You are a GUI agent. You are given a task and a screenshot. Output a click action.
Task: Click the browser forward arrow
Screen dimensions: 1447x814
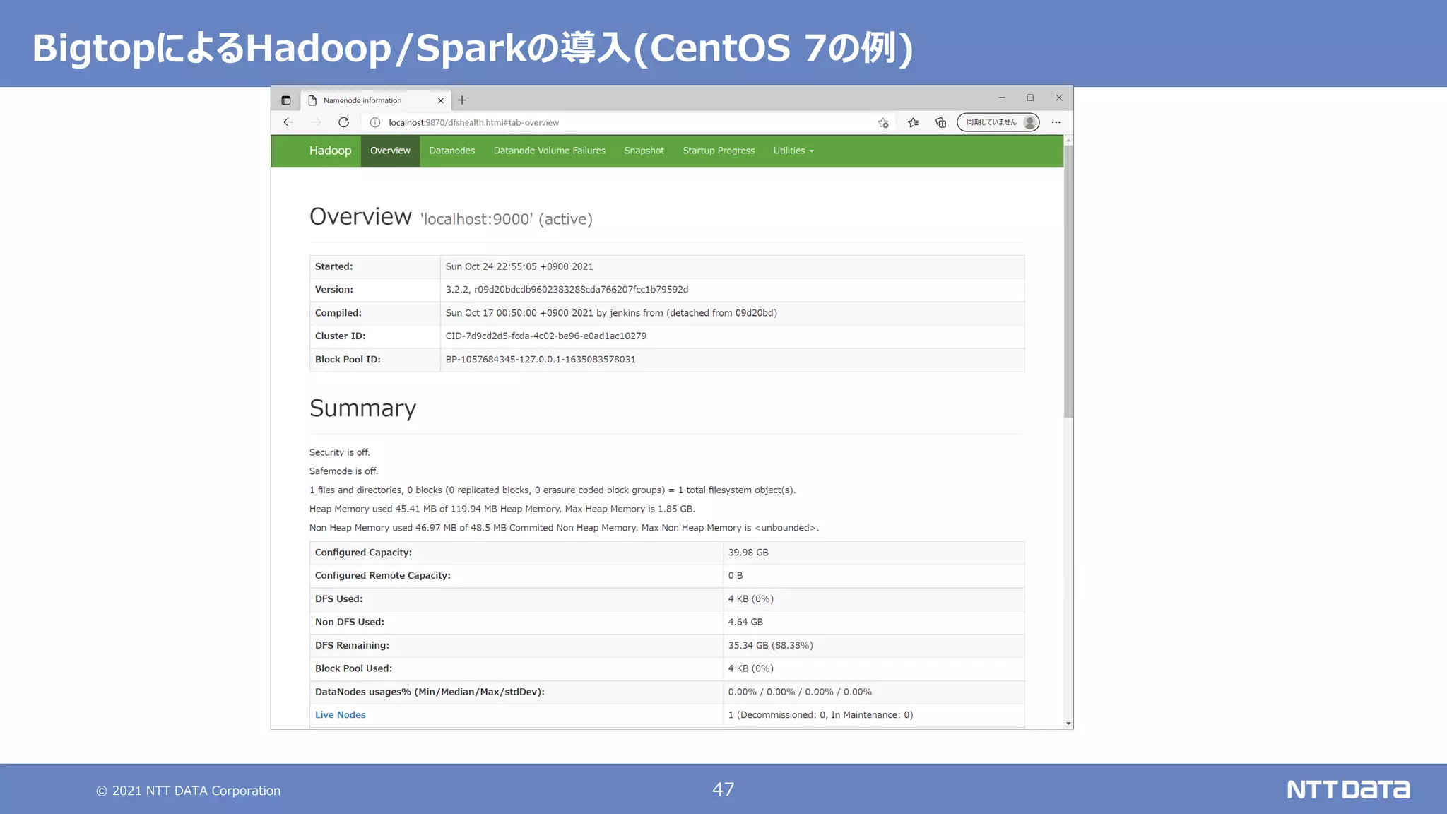(316, 122)
